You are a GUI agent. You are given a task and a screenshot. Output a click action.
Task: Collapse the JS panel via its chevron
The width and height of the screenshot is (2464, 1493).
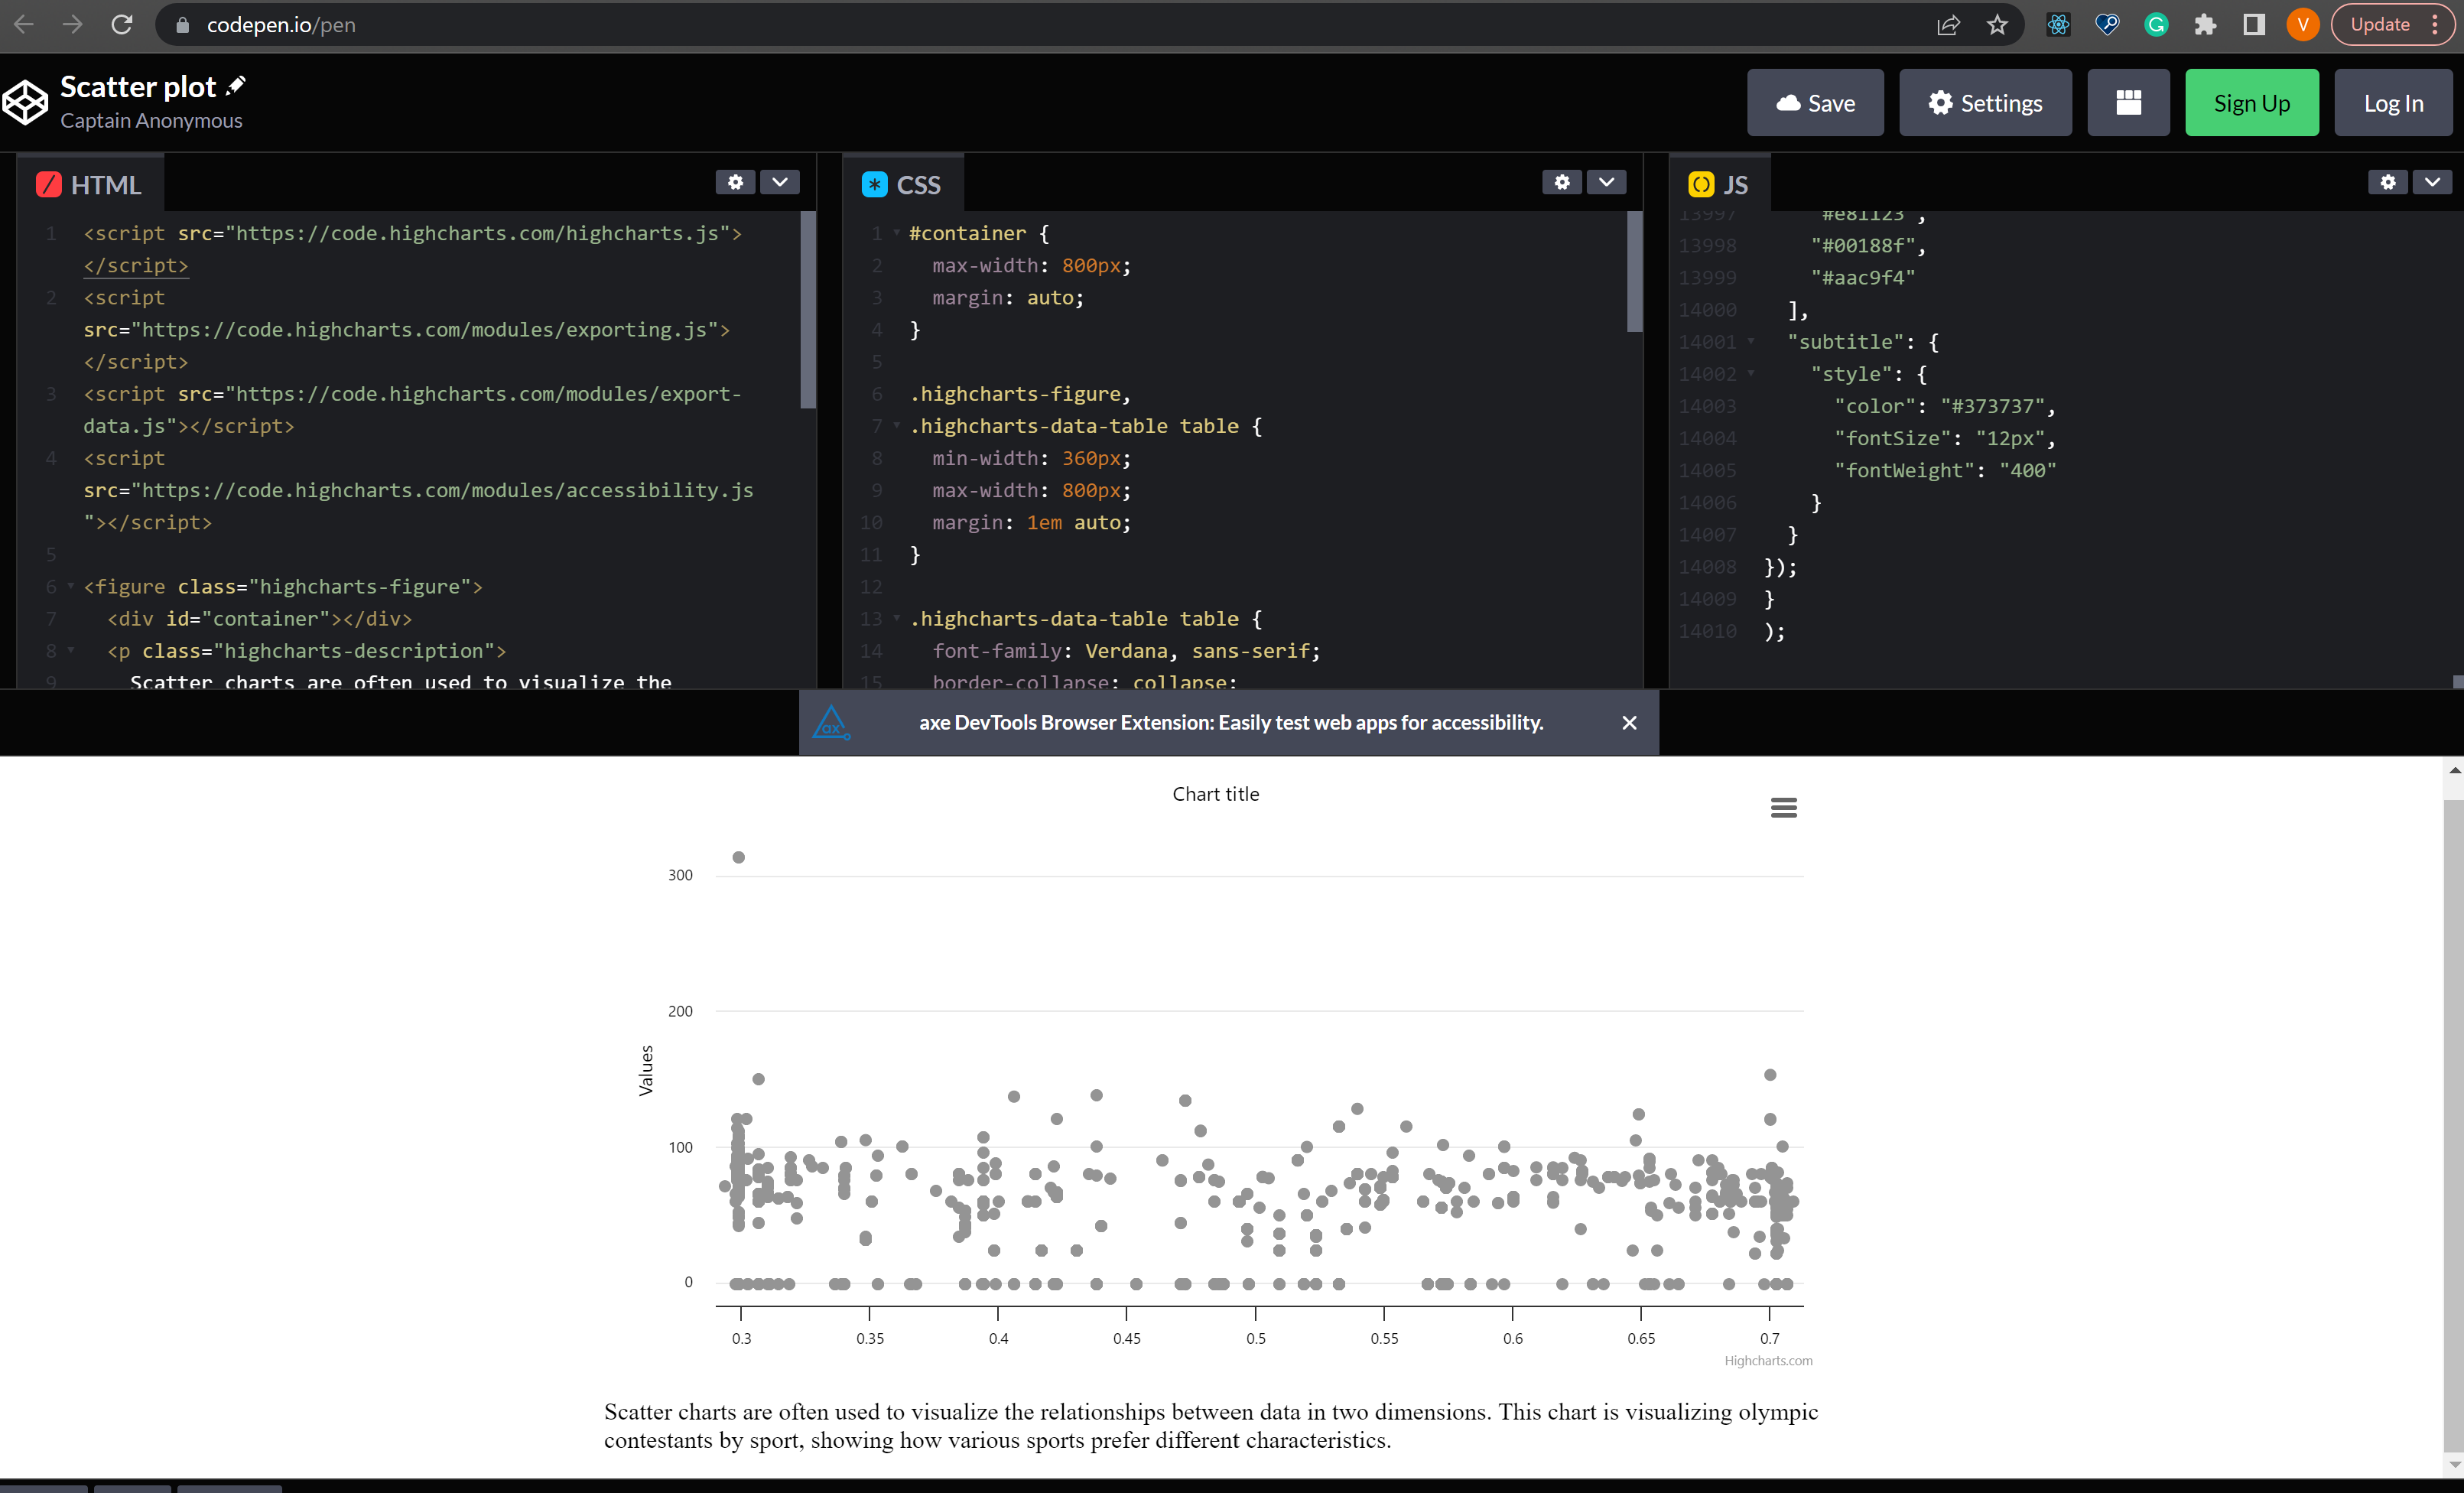point(2433,182)
